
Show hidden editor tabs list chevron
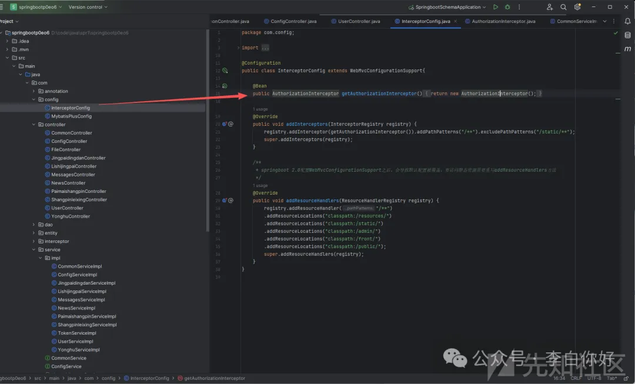(x=606, y=21)
